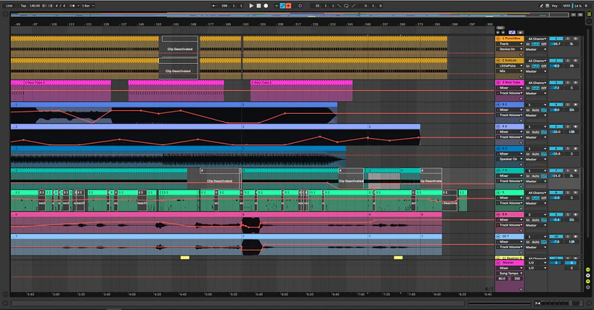Select the first yellow locator clip at bottom

185,257
